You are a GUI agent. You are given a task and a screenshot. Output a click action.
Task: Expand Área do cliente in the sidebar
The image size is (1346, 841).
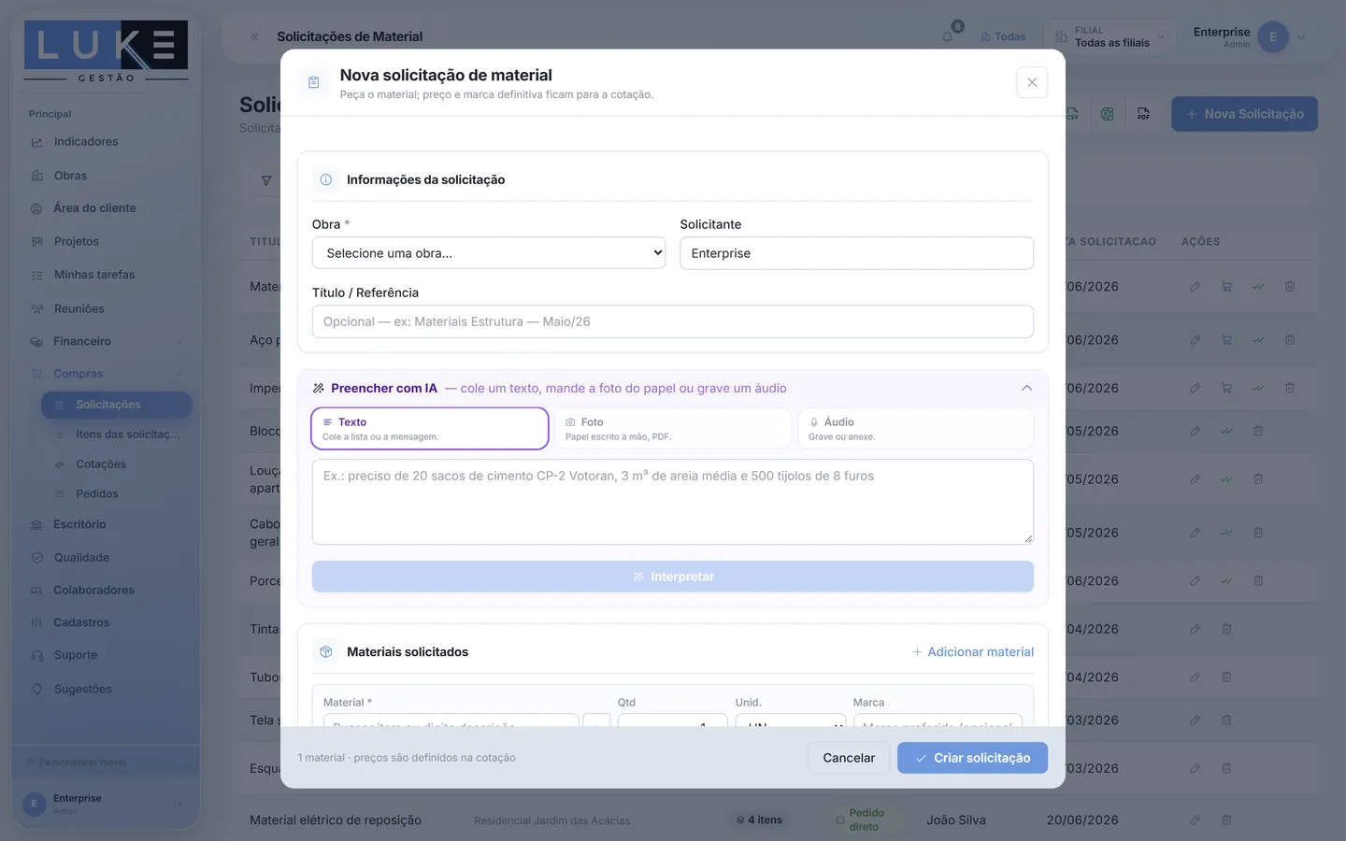[x=107, y=208]
